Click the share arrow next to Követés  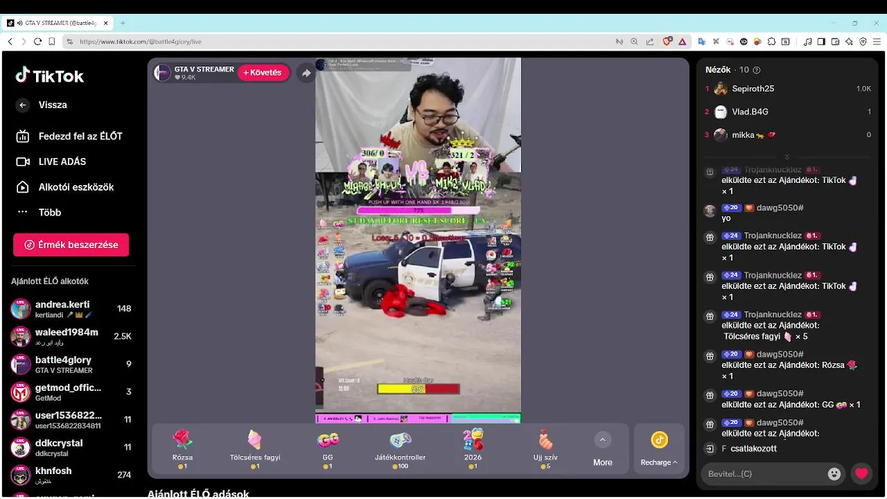tap(306, 73)
